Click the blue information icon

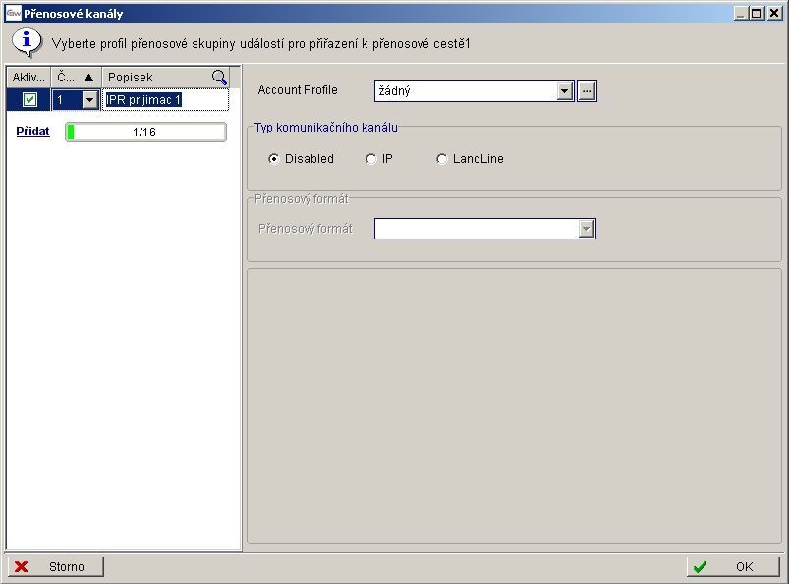tap(27, 42)
